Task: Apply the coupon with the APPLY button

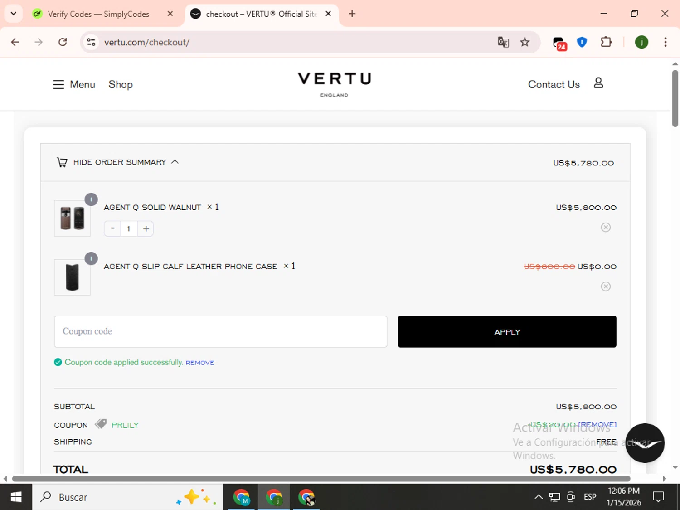Action: click(507, 331)
